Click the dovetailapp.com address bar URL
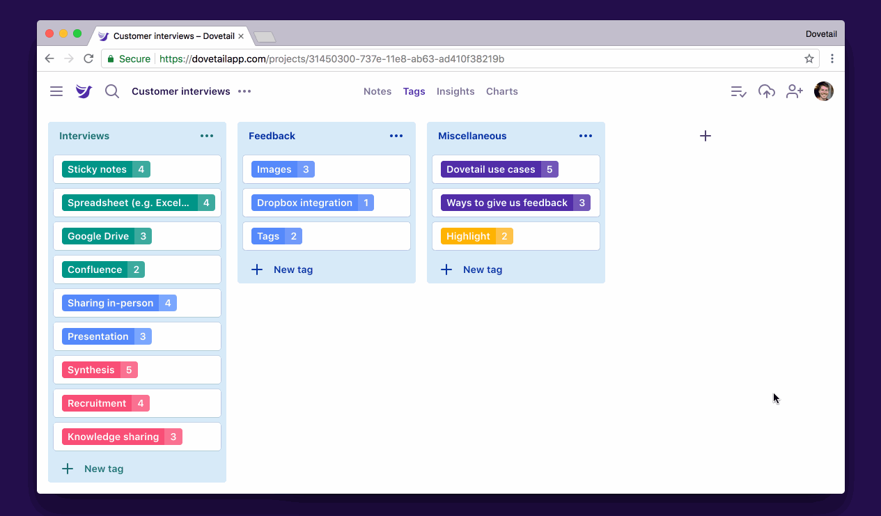 (x=332, y=59)
